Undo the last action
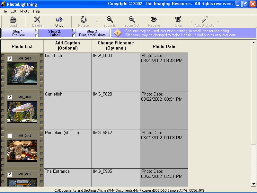257x193 pixels. (x=59, y=20)
